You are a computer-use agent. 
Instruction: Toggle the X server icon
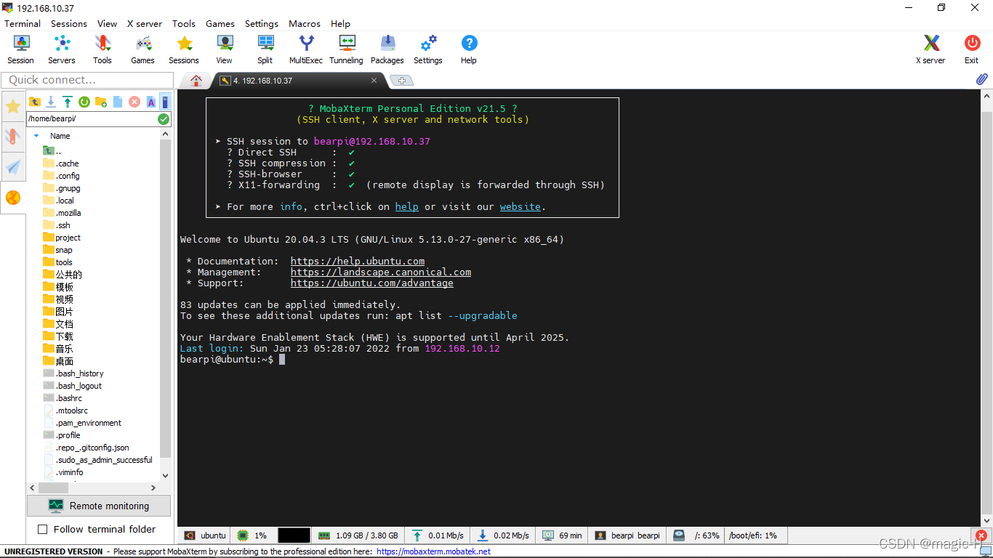(x=931, y=50)
